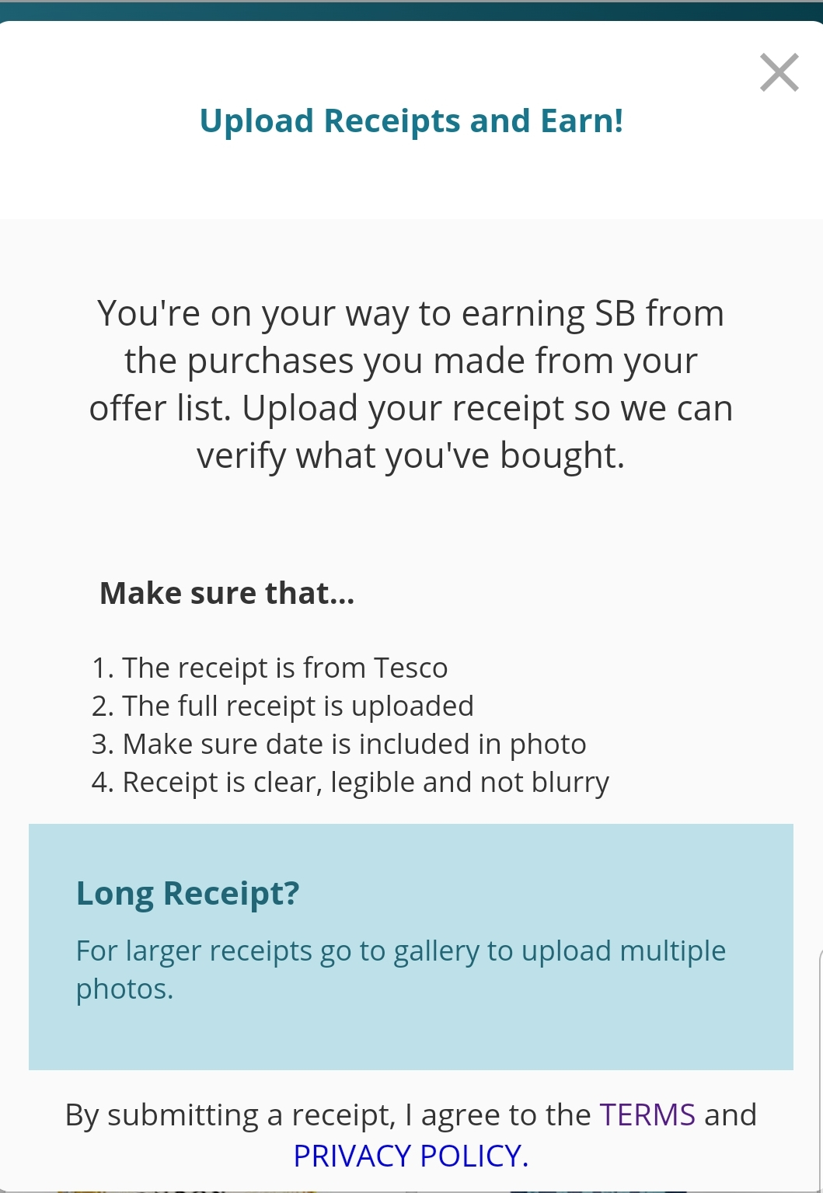Click the Long Receipt? heading
This screenshot has height=1193, width=823.
pyautogui.click(x=187, y=894)
